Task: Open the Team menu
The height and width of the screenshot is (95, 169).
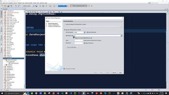Action: [x=34, y=3]
